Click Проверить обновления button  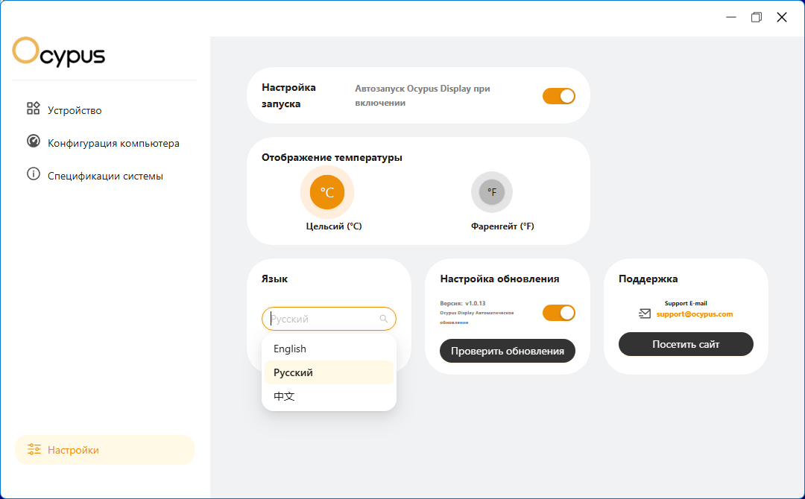click(508, 351)
